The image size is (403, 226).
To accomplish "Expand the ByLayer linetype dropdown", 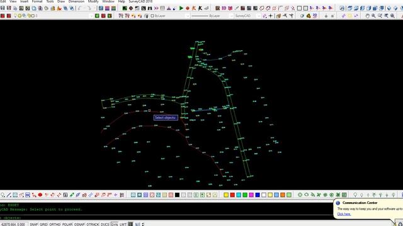I will pos(231,16).
